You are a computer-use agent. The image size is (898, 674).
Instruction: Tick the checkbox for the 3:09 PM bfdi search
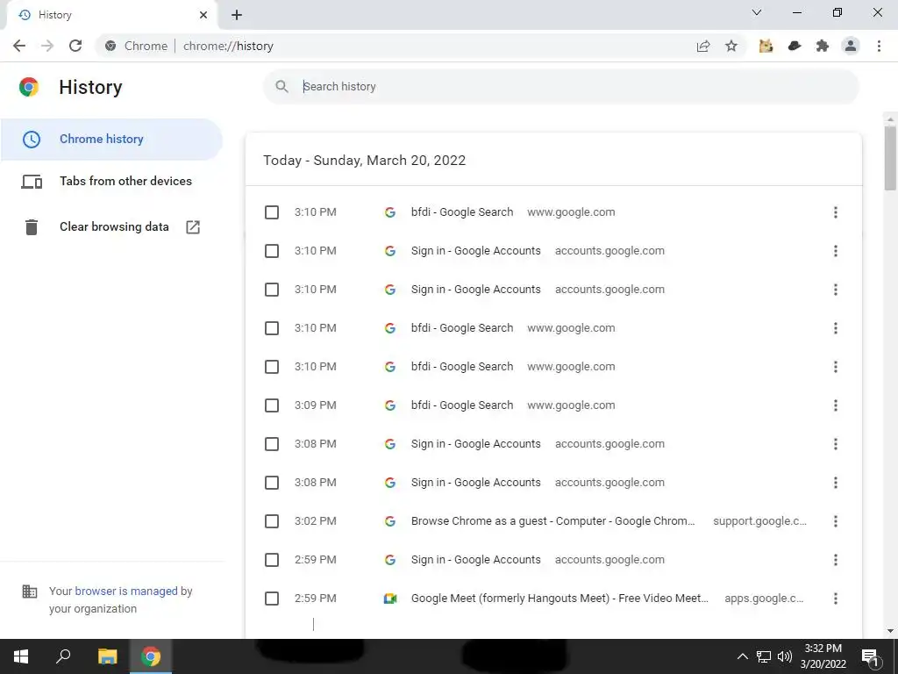point(272,405)
